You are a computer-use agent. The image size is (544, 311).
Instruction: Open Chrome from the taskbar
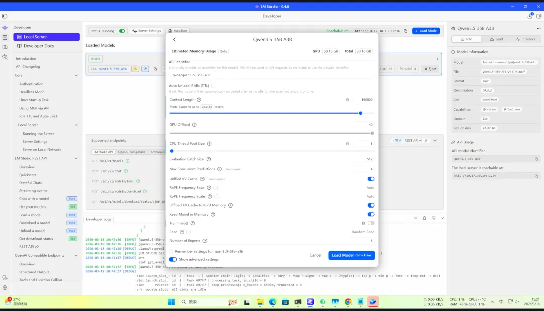(348, 302)
